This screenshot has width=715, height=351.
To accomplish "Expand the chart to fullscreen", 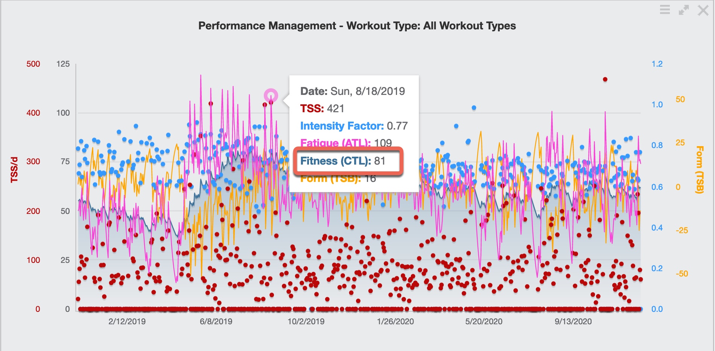I will [x=684, y=10].
